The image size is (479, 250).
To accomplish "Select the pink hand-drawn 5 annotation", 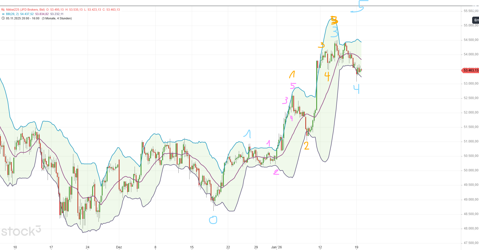I will click(293, 86).
